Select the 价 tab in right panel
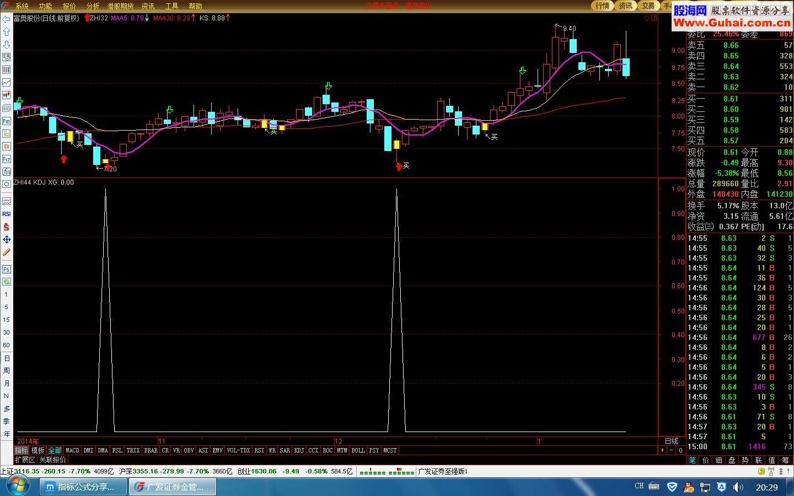794x496 pixels. pyautogui.click(x=706, y=460)
